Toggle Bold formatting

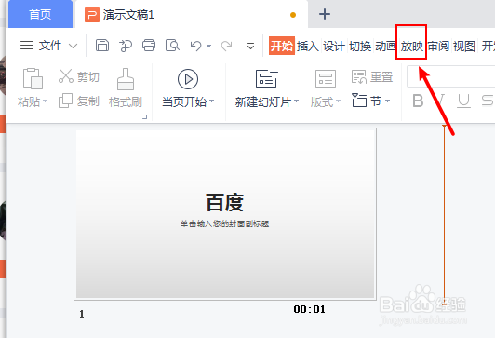tap(418, 101)
